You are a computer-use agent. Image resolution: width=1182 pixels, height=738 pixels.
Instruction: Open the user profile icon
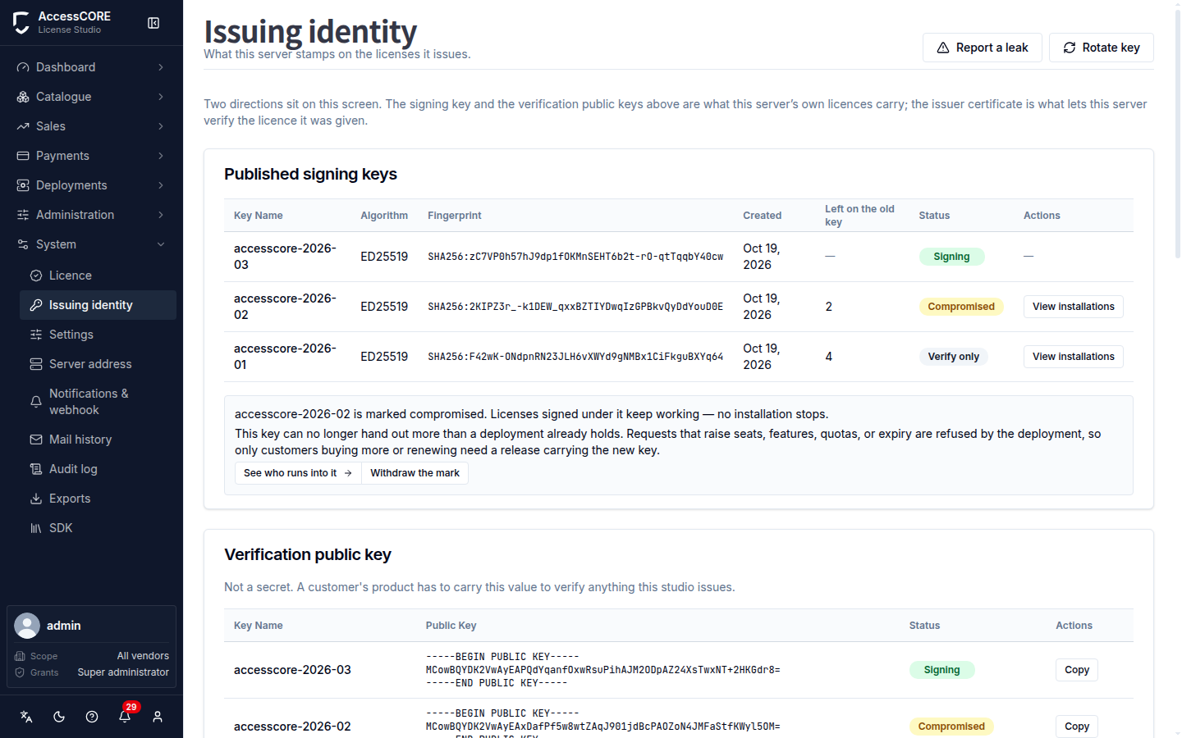(158, 717)
